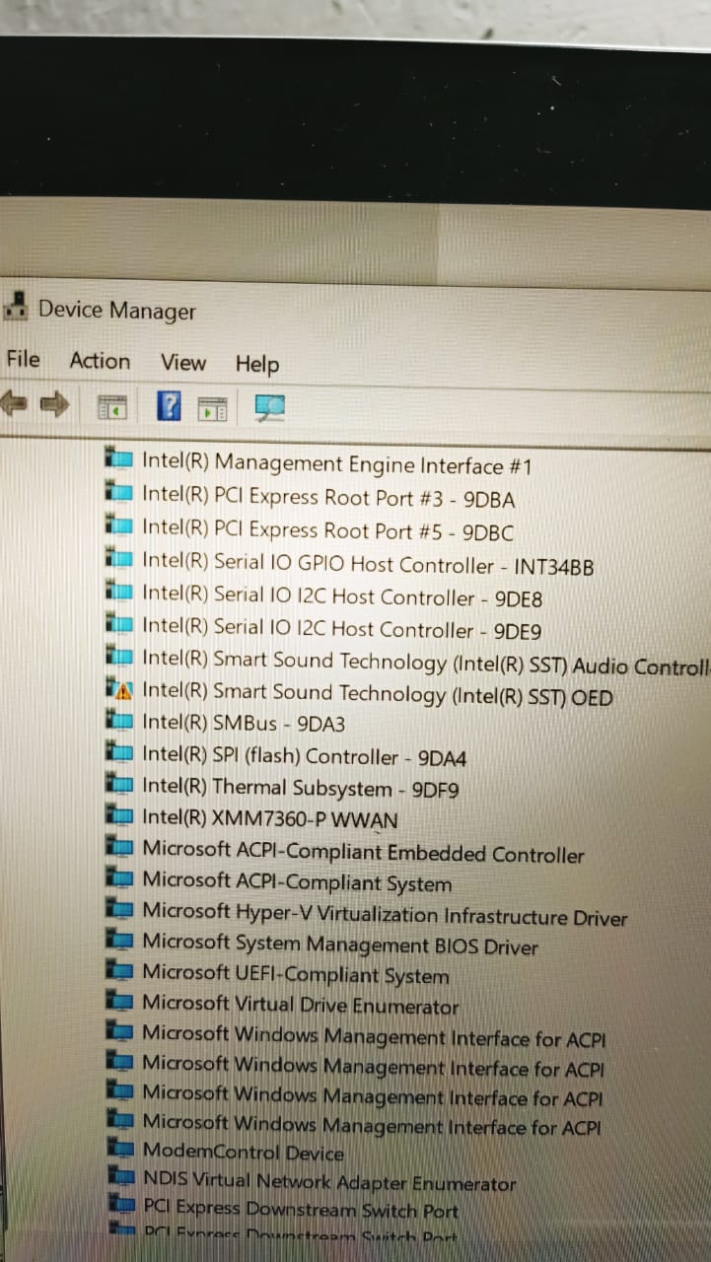Open the View menu
The height and width of the screenshot is (1262, 711).
183,363
